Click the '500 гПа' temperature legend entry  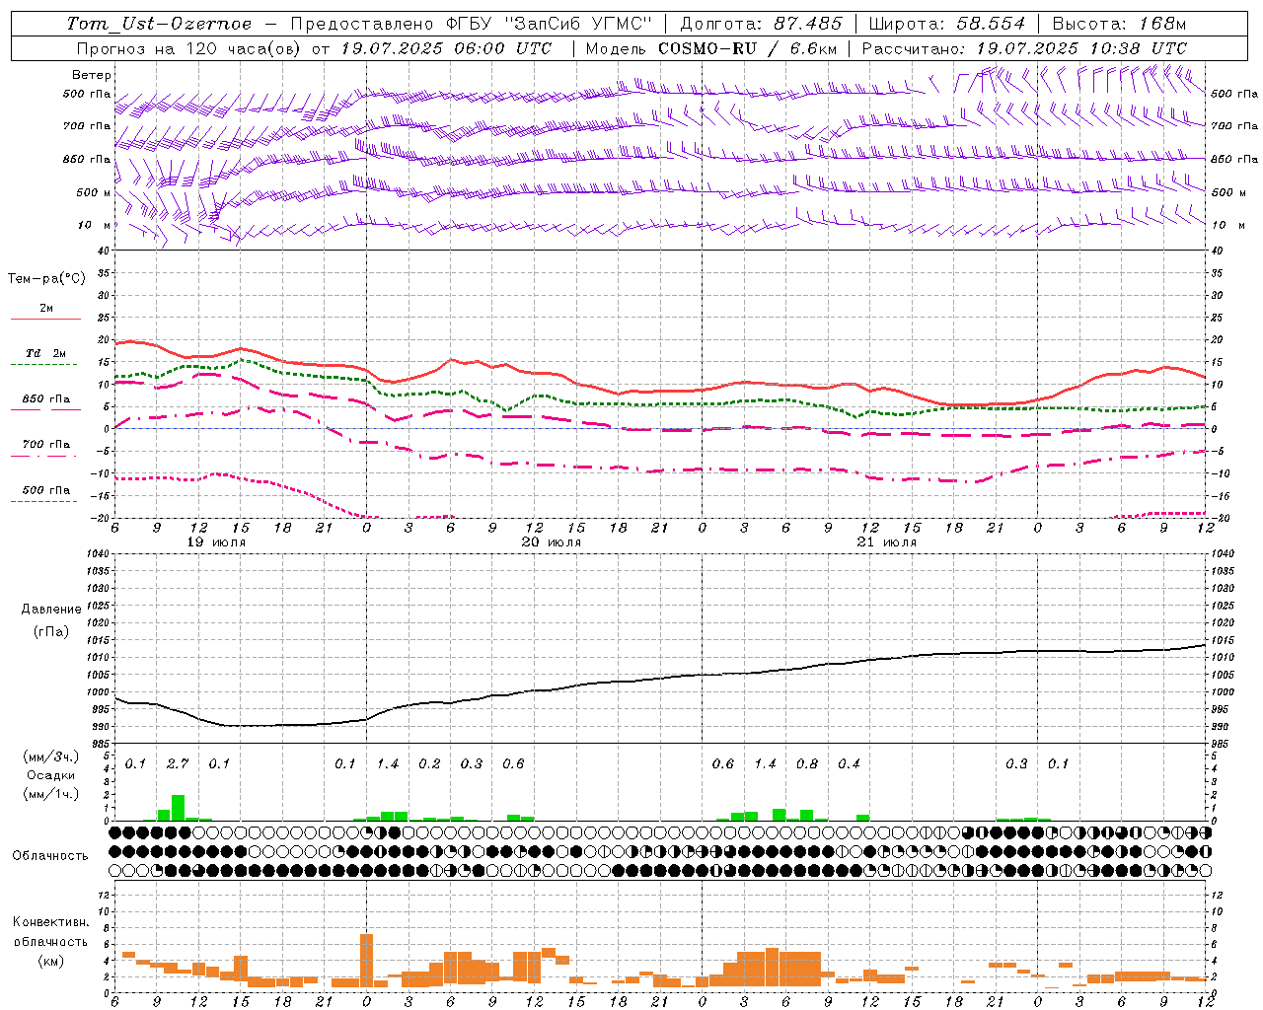point(46,490)
